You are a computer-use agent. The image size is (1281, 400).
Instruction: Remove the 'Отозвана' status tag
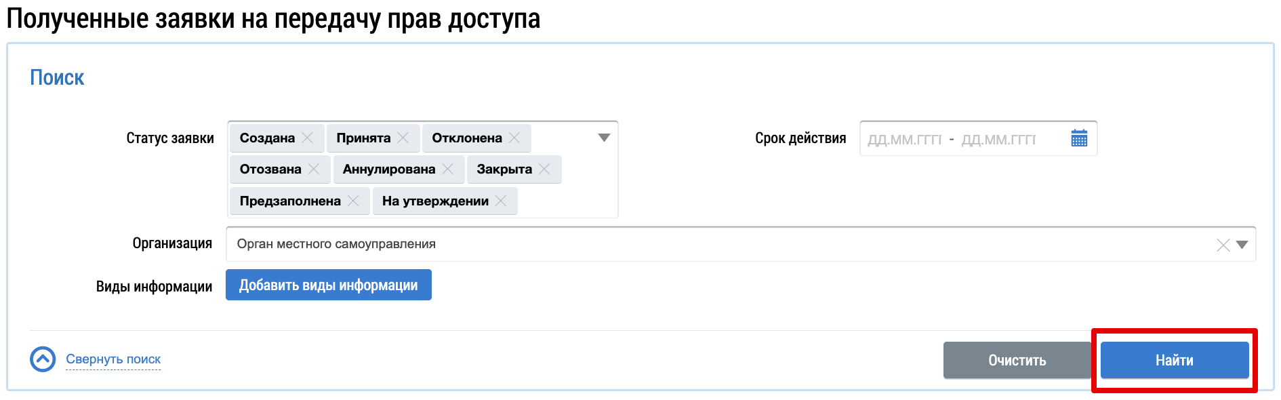pyautogui.click(x=314, y=169)
